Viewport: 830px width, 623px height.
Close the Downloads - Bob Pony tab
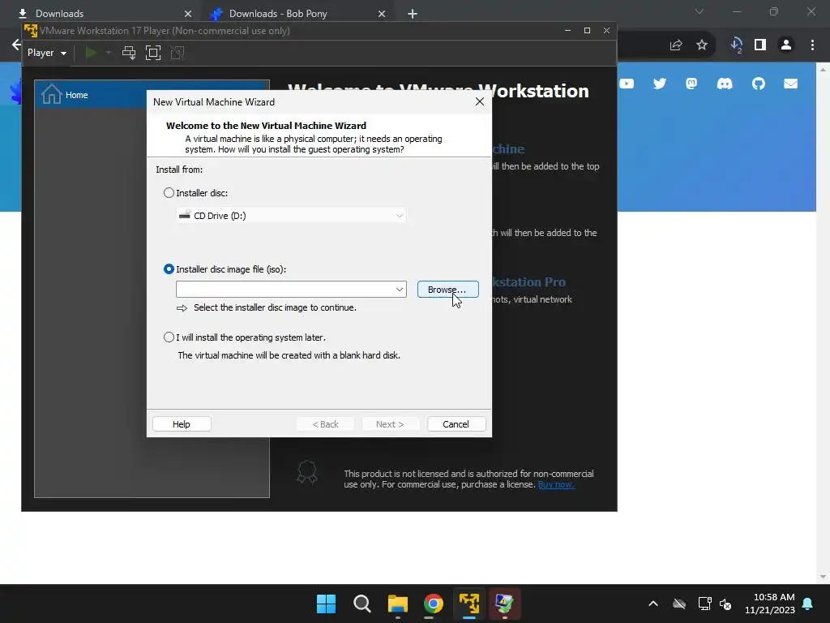[x=382, y=14]
